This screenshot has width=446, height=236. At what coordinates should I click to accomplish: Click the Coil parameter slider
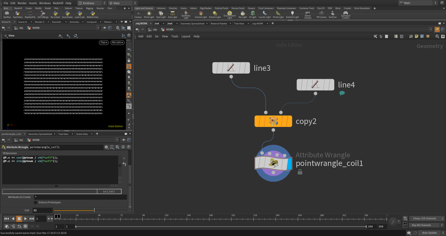click(x=90, y=210)
